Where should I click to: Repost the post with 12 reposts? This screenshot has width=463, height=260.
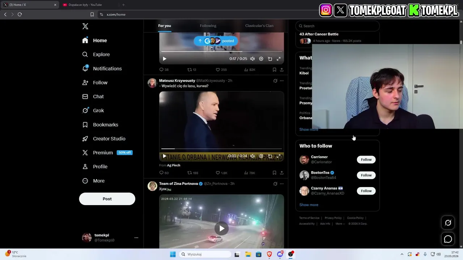pyautogui.click(x=192, y=70)
